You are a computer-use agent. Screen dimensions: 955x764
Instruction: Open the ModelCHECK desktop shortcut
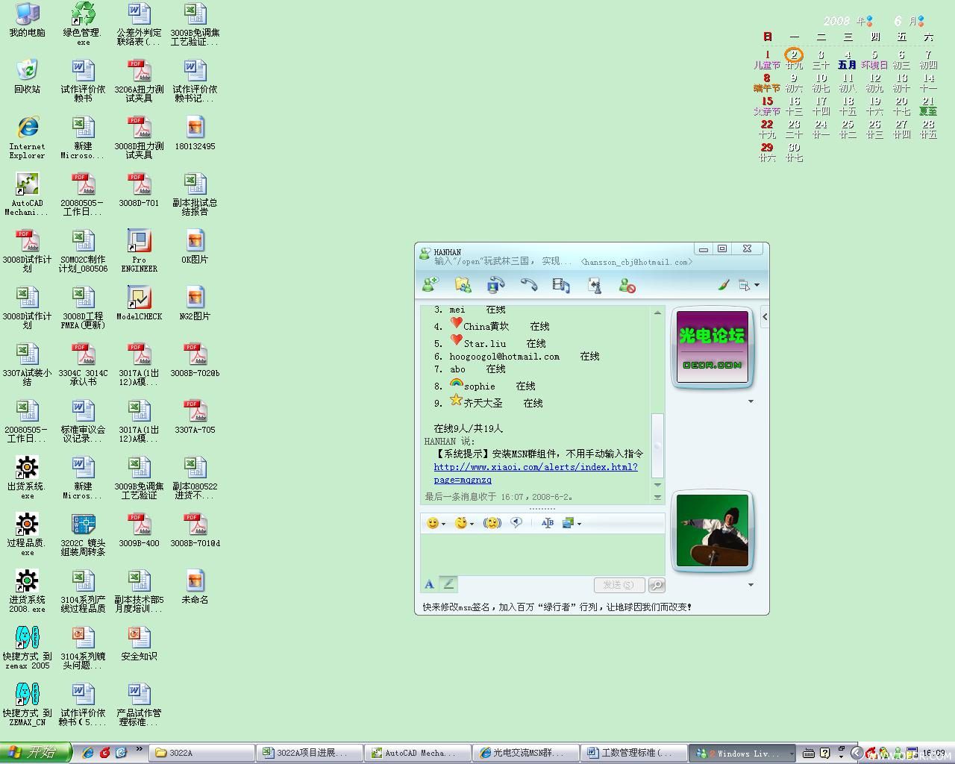coord(139,304)
